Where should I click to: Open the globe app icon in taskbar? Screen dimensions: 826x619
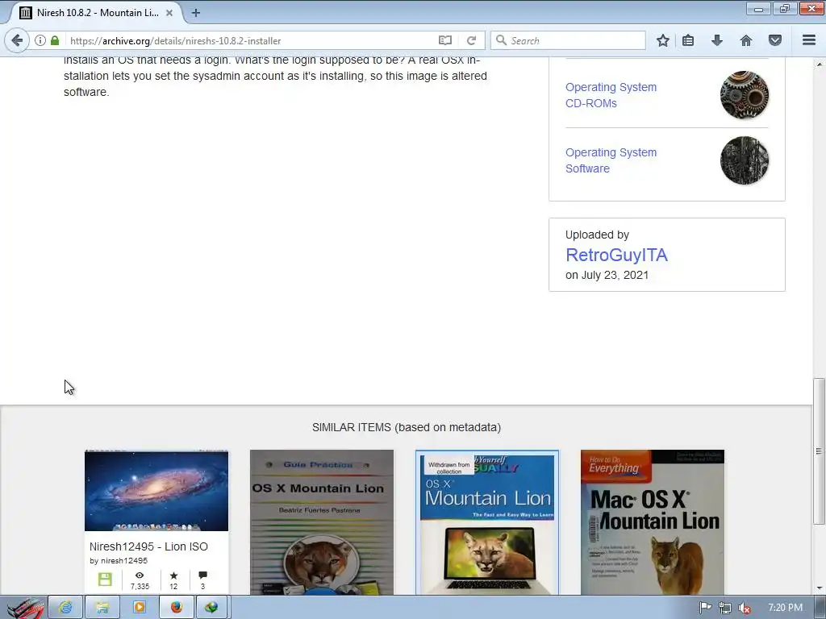(x=212, y=608)
